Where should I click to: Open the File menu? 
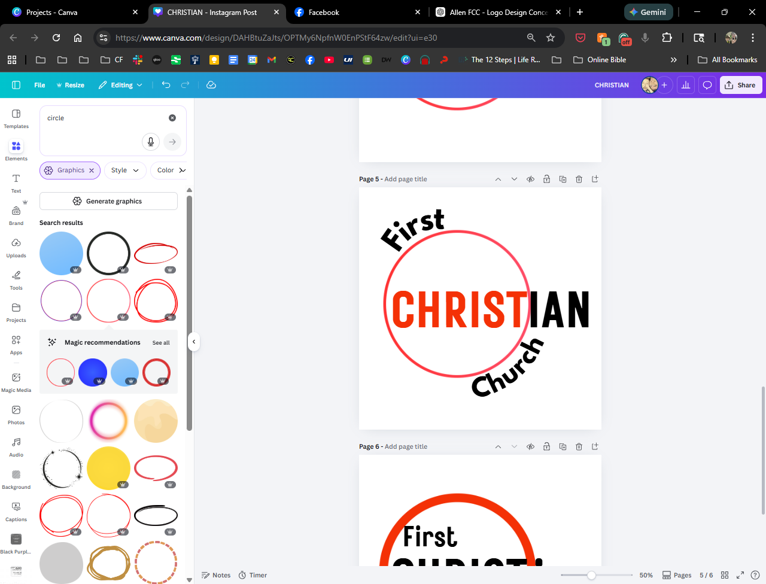tap(39, 85)
